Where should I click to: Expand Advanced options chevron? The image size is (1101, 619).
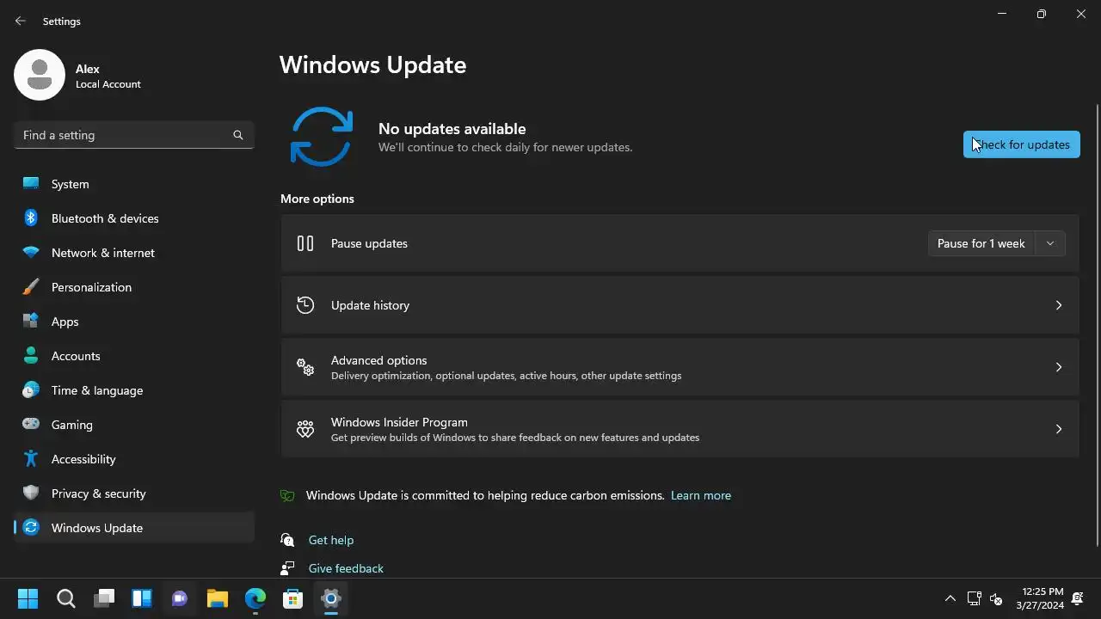tap(1058, 367)
